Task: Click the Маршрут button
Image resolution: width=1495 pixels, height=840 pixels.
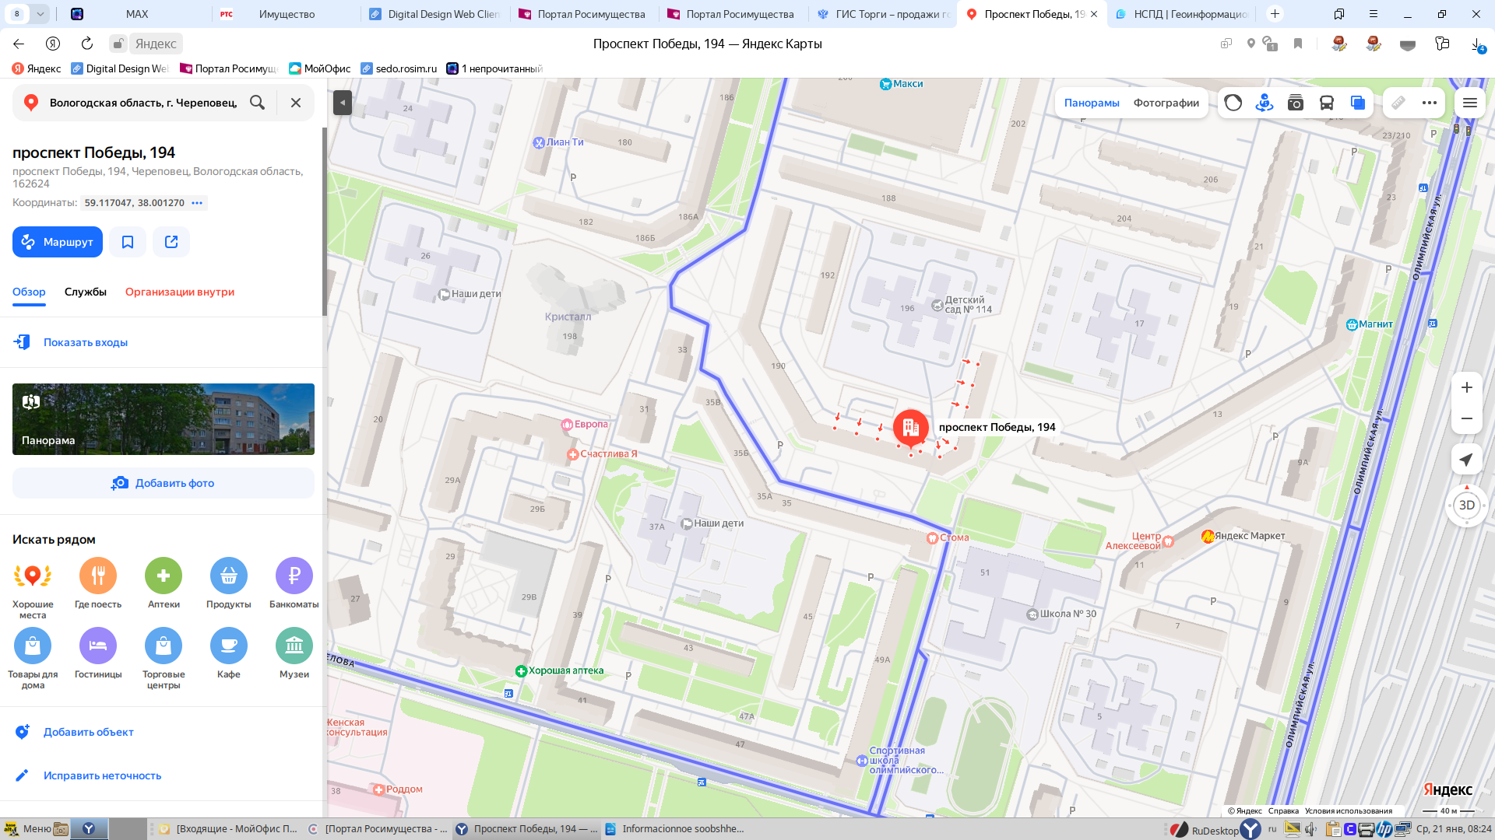Action: (58, 242)
